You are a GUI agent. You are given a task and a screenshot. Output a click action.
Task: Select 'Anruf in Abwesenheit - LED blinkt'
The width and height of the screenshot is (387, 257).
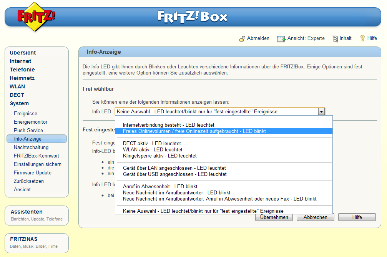[x=160, y=186]
